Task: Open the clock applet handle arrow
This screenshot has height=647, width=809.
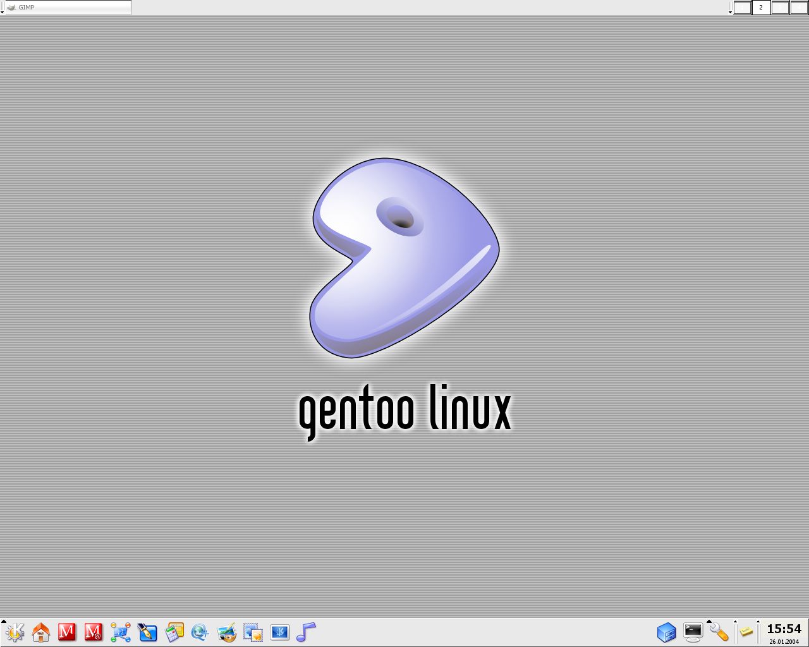Action: point(758,622)
